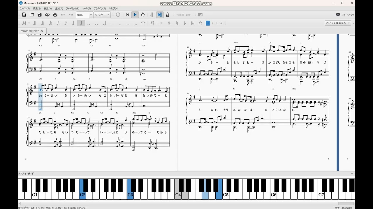Open the Help (ヘルプ) menu

[114, 9]
